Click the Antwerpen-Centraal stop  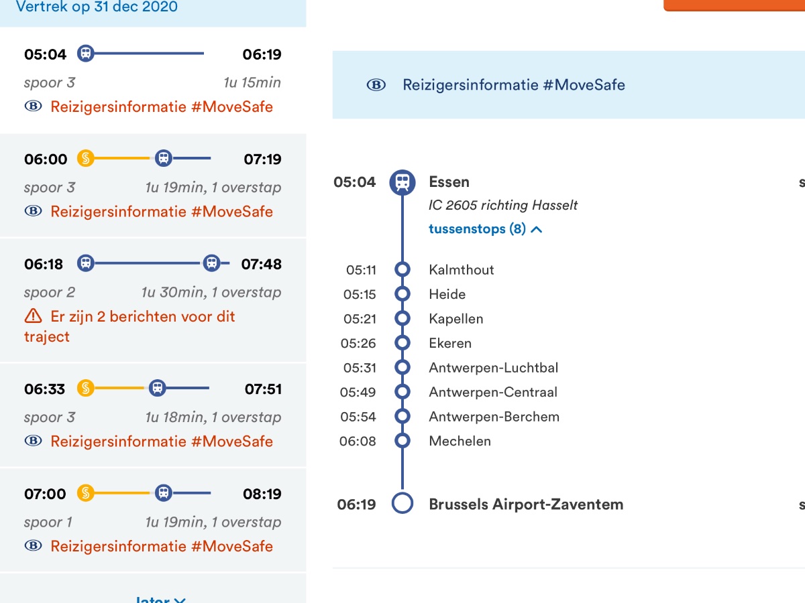(x=493, y=392)
